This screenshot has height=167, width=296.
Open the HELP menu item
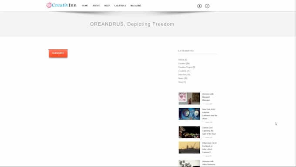[107, 6]
